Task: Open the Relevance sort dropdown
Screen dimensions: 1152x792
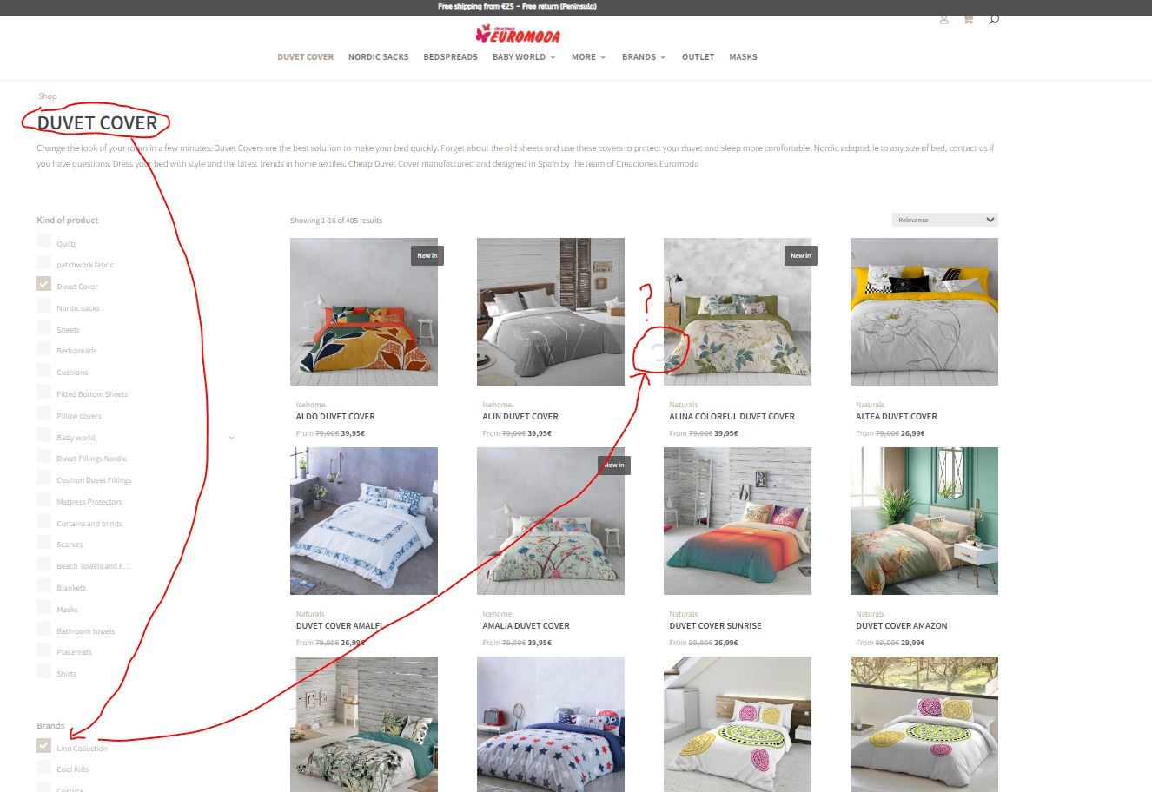Action: tap(945, 220)
